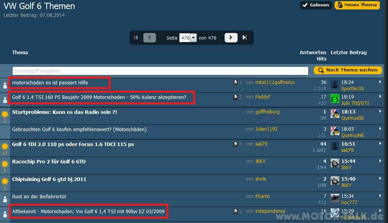The width and height of the screenshot is (388, 223).
Task: Open 'Racechip Pro 2 für Golf 6 GTD' thread
Action: (49, 161)
